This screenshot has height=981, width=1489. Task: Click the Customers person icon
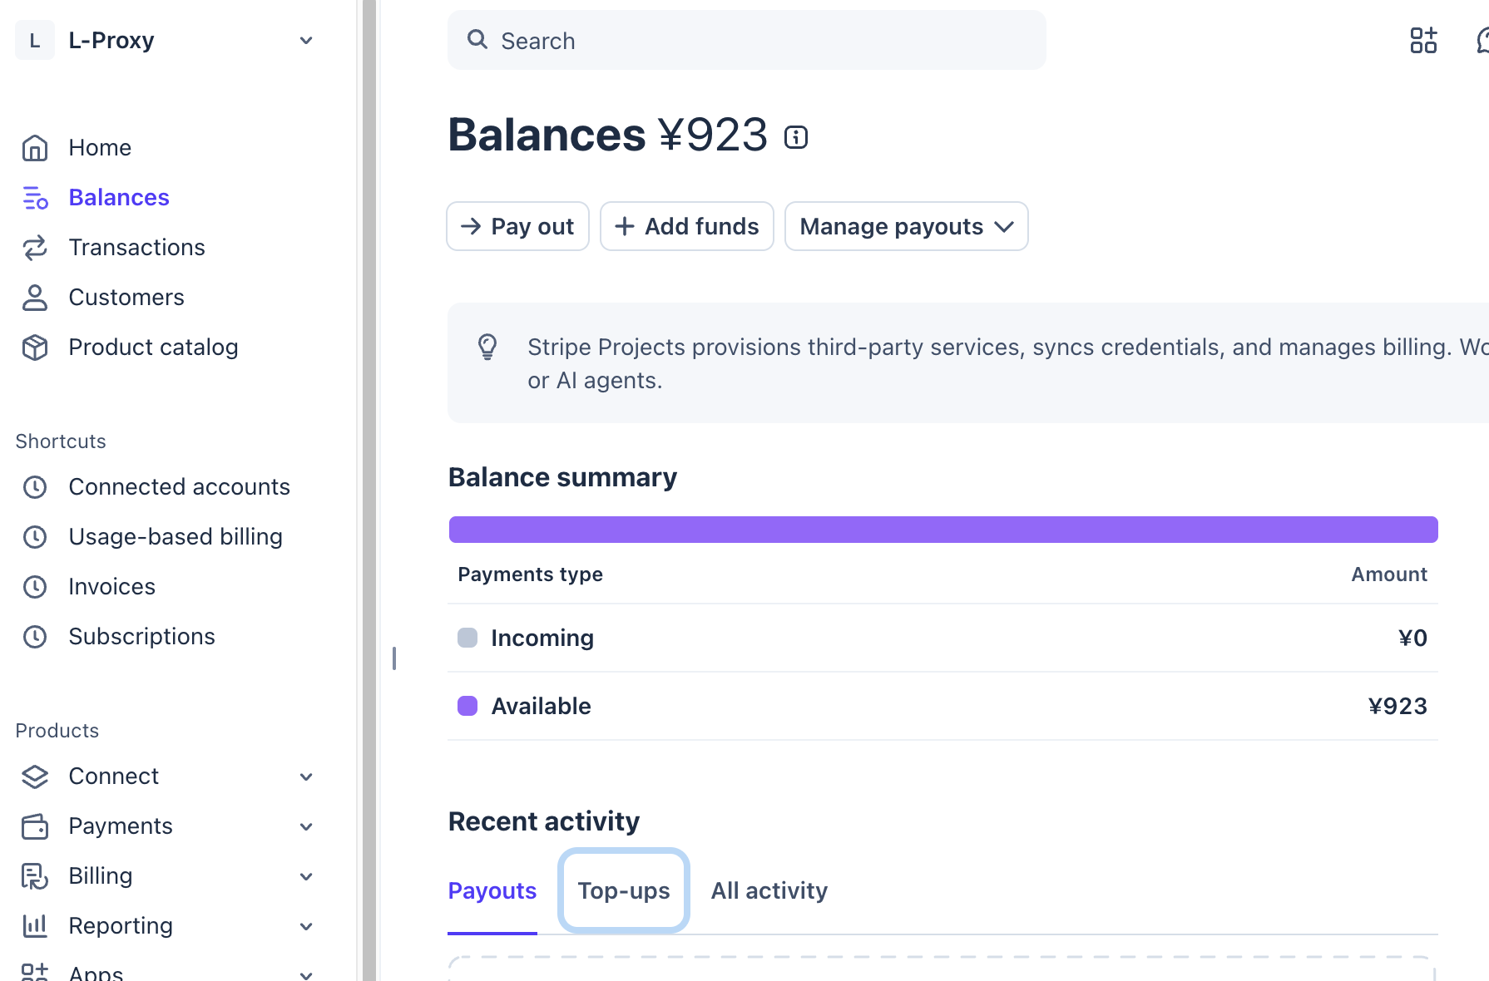(x=35, y=298)
